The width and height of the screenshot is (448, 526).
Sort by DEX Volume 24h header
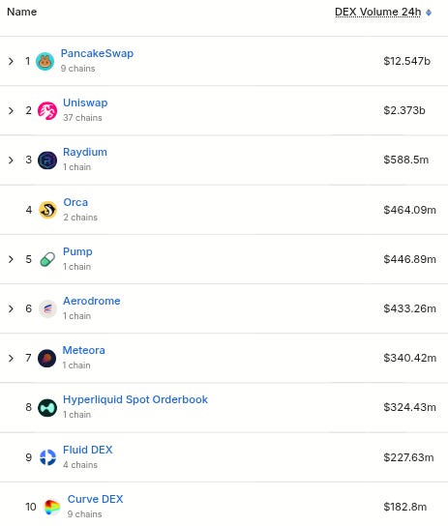pos(378,12)
